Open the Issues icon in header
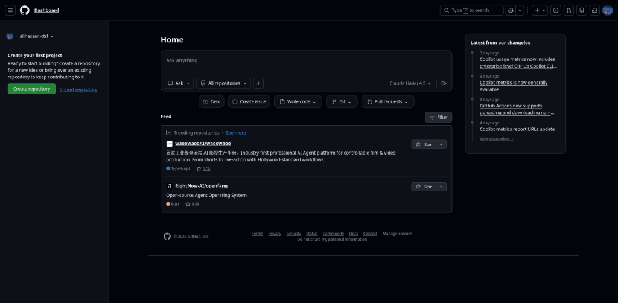 coord(555,10)
